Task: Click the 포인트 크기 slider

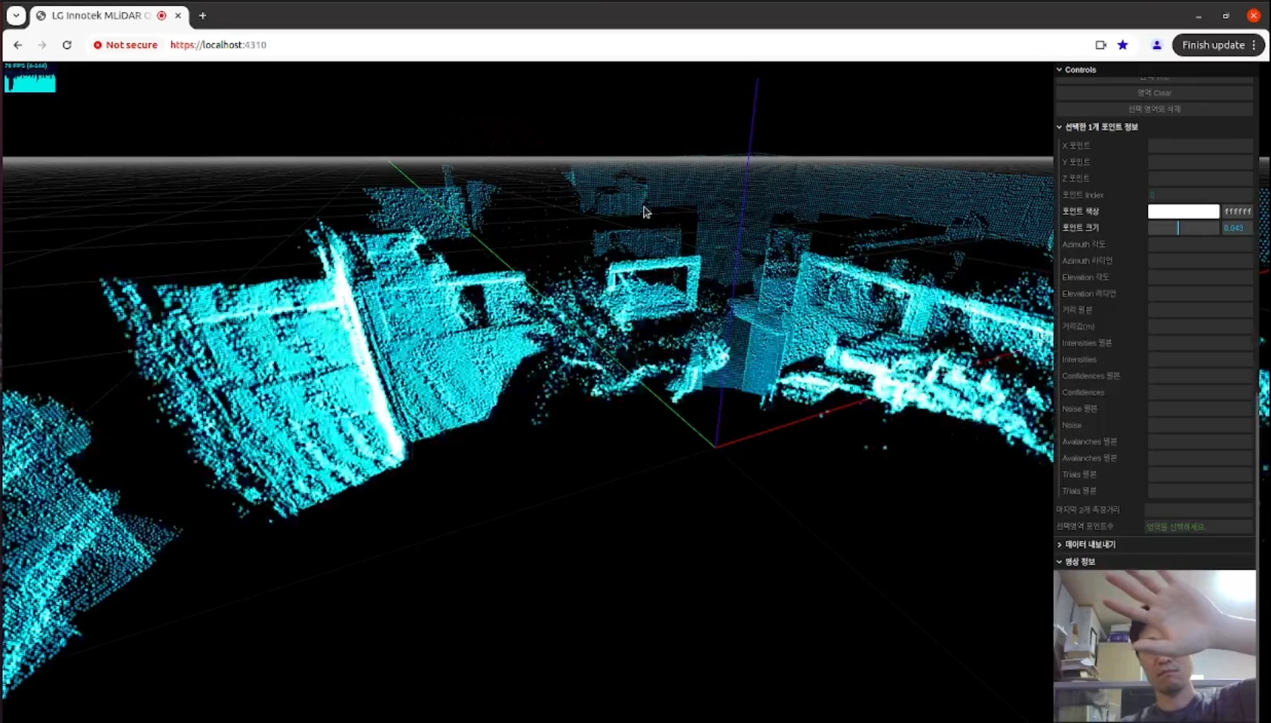Action: tap(1183, 228)
